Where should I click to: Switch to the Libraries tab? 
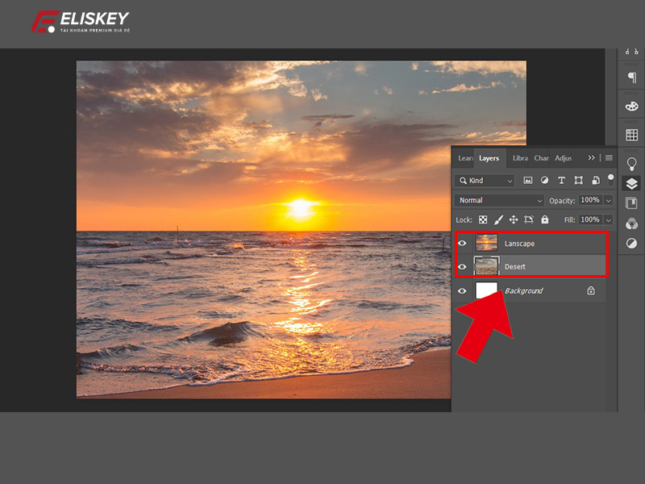520,158
